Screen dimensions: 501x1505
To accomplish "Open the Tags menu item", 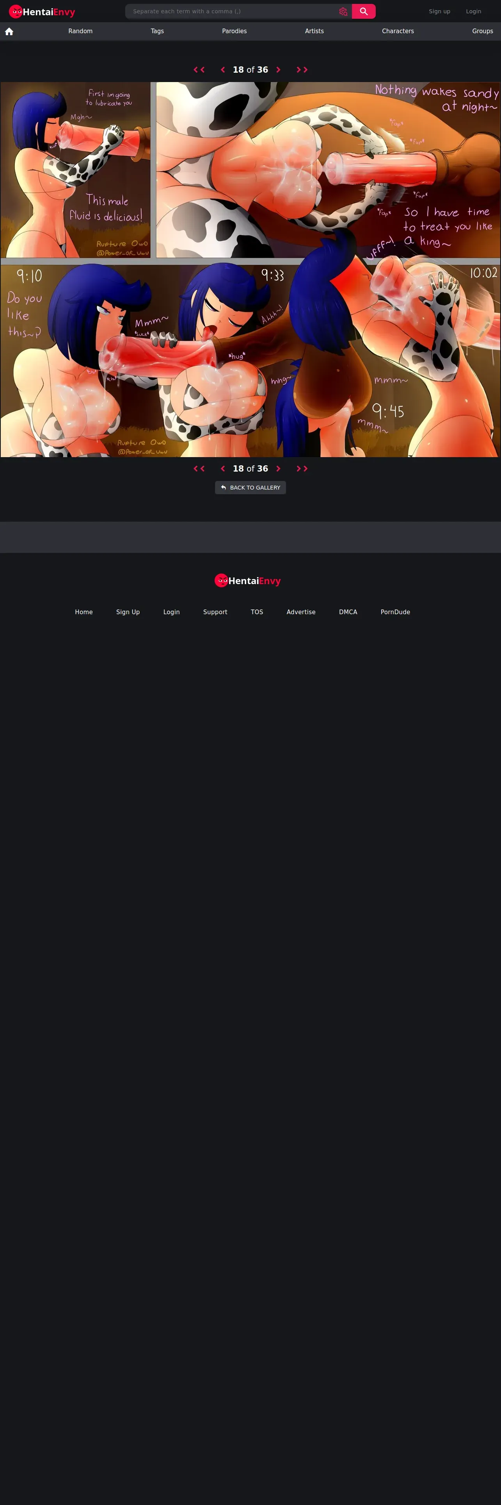I will click(x=158, y=32).
